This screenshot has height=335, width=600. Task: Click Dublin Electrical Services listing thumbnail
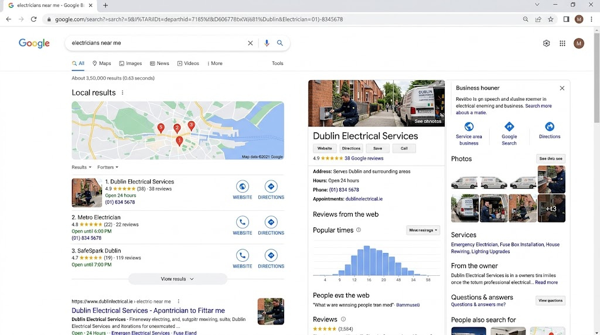point(87,193)
